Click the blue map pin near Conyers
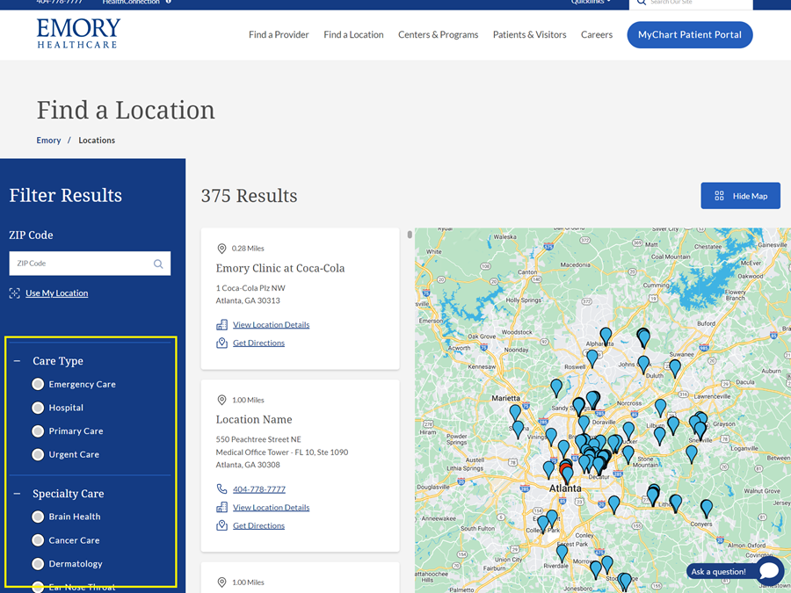Image resolution: width=791 pixels, height=593 pixels. (x=707, y=509)
